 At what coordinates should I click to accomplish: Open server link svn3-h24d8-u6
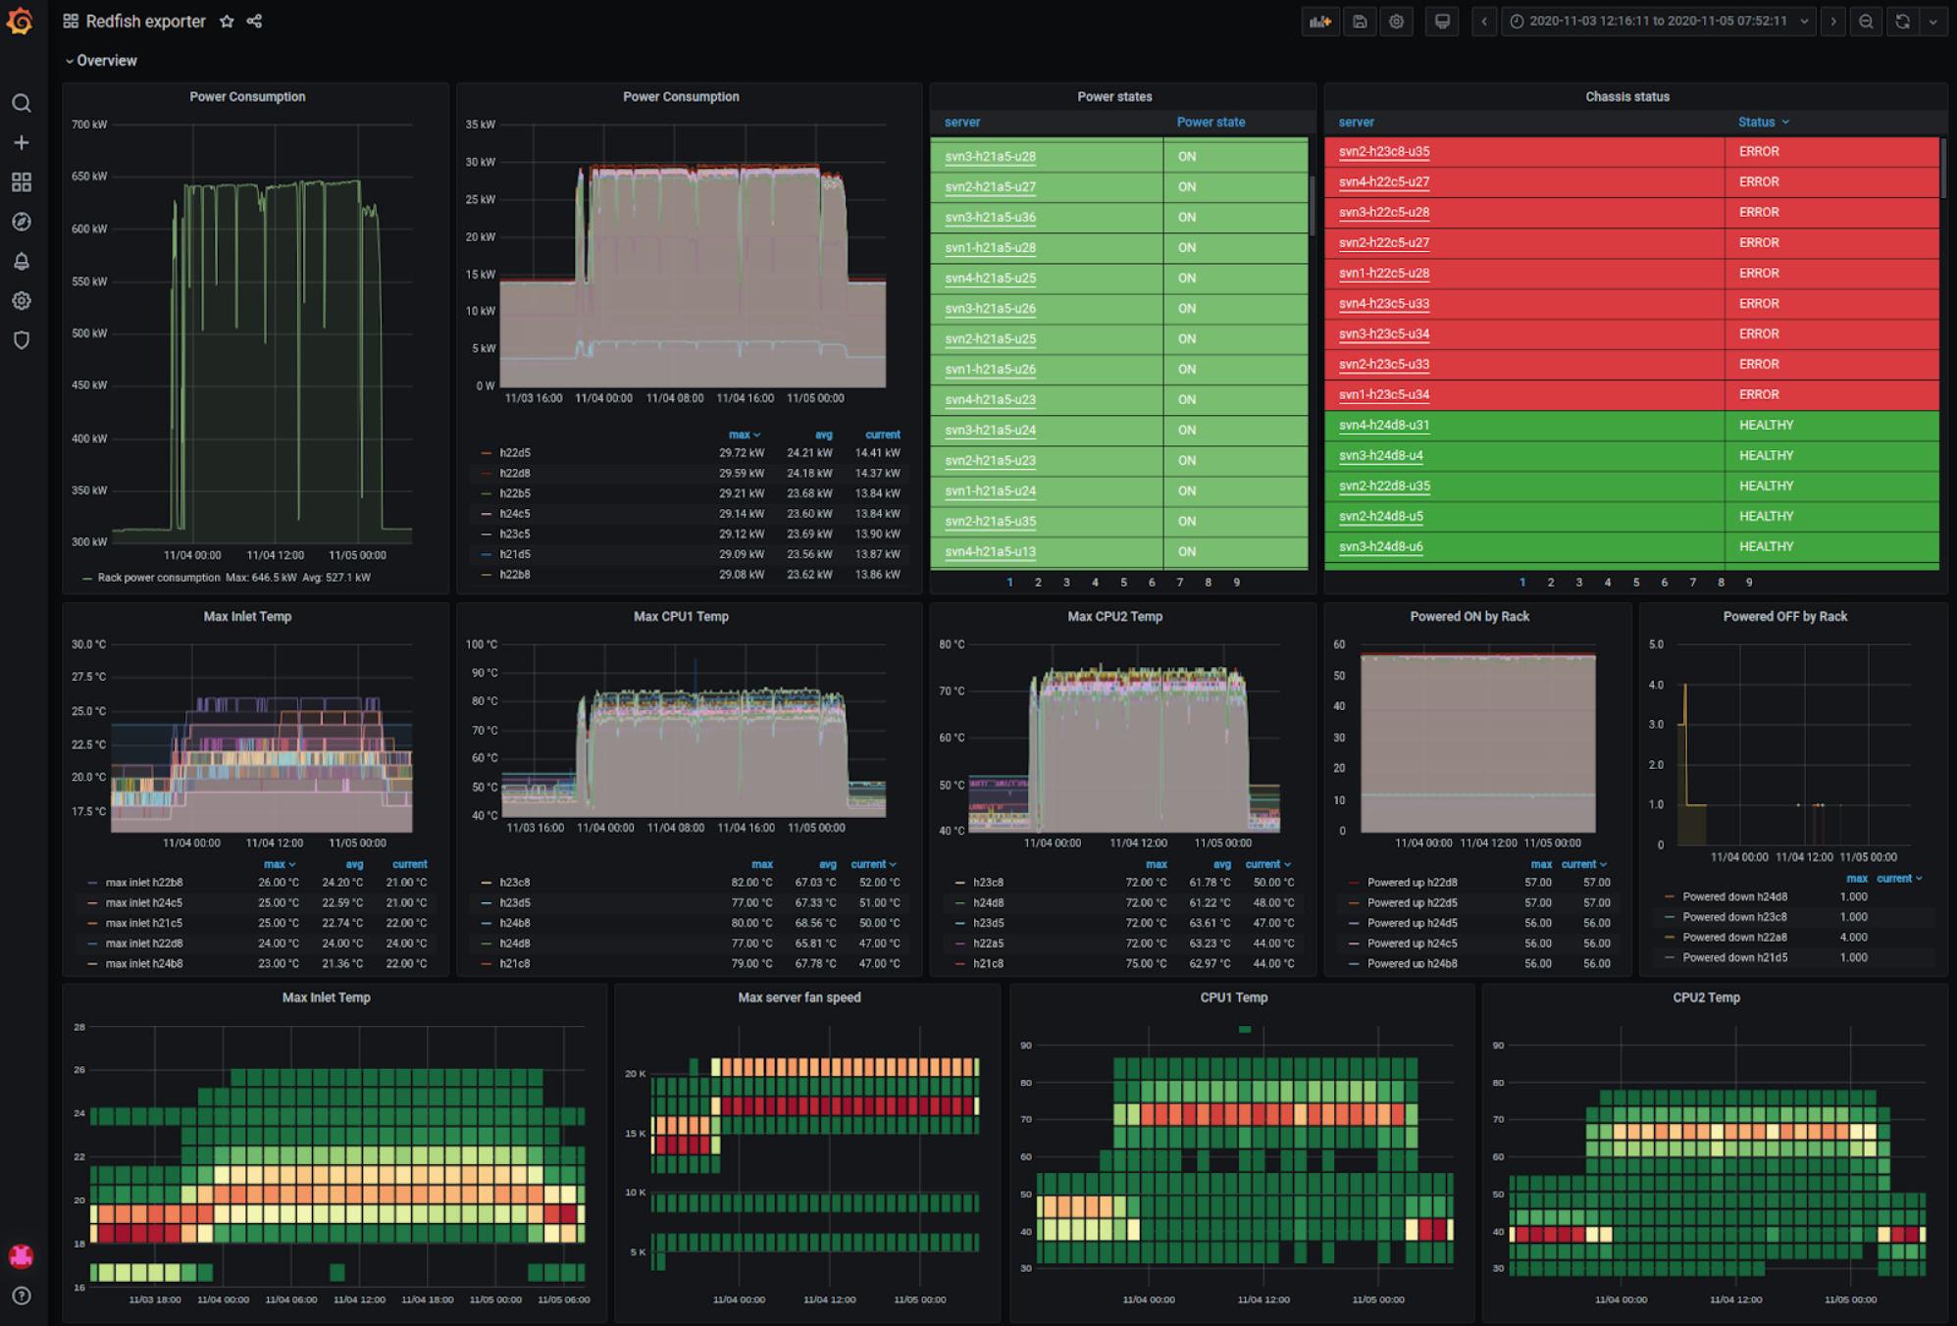tap(1380, 547)
